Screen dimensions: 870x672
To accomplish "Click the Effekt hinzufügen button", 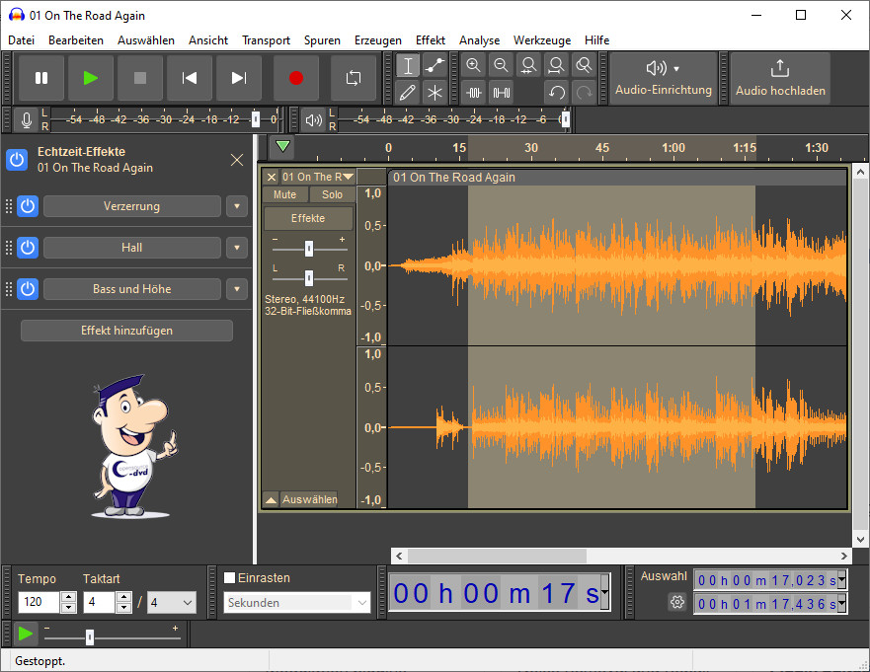I will tap(126, 331).
